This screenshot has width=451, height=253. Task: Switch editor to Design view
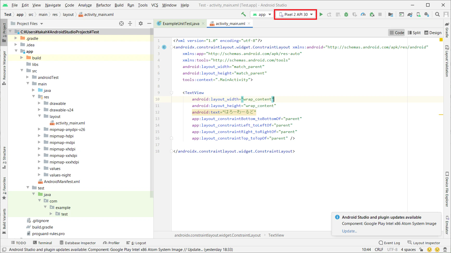[x=433, y=33]
